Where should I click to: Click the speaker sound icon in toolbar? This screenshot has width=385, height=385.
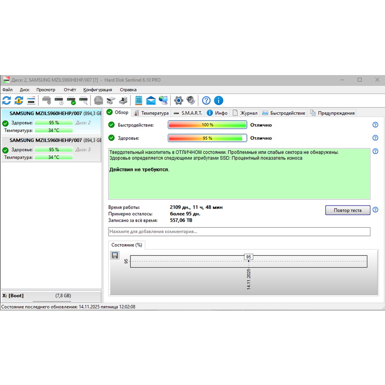191,100
